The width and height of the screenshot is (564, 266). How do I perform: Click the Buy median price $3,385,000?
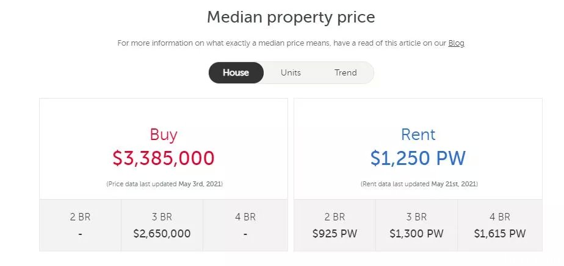(x=164, y=158)
